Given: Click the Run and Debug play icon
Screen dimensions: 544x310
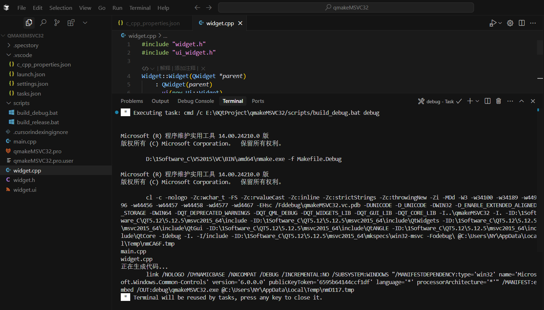Looking at the screenshot, I should pyautogui.click(x=493, y=23).
